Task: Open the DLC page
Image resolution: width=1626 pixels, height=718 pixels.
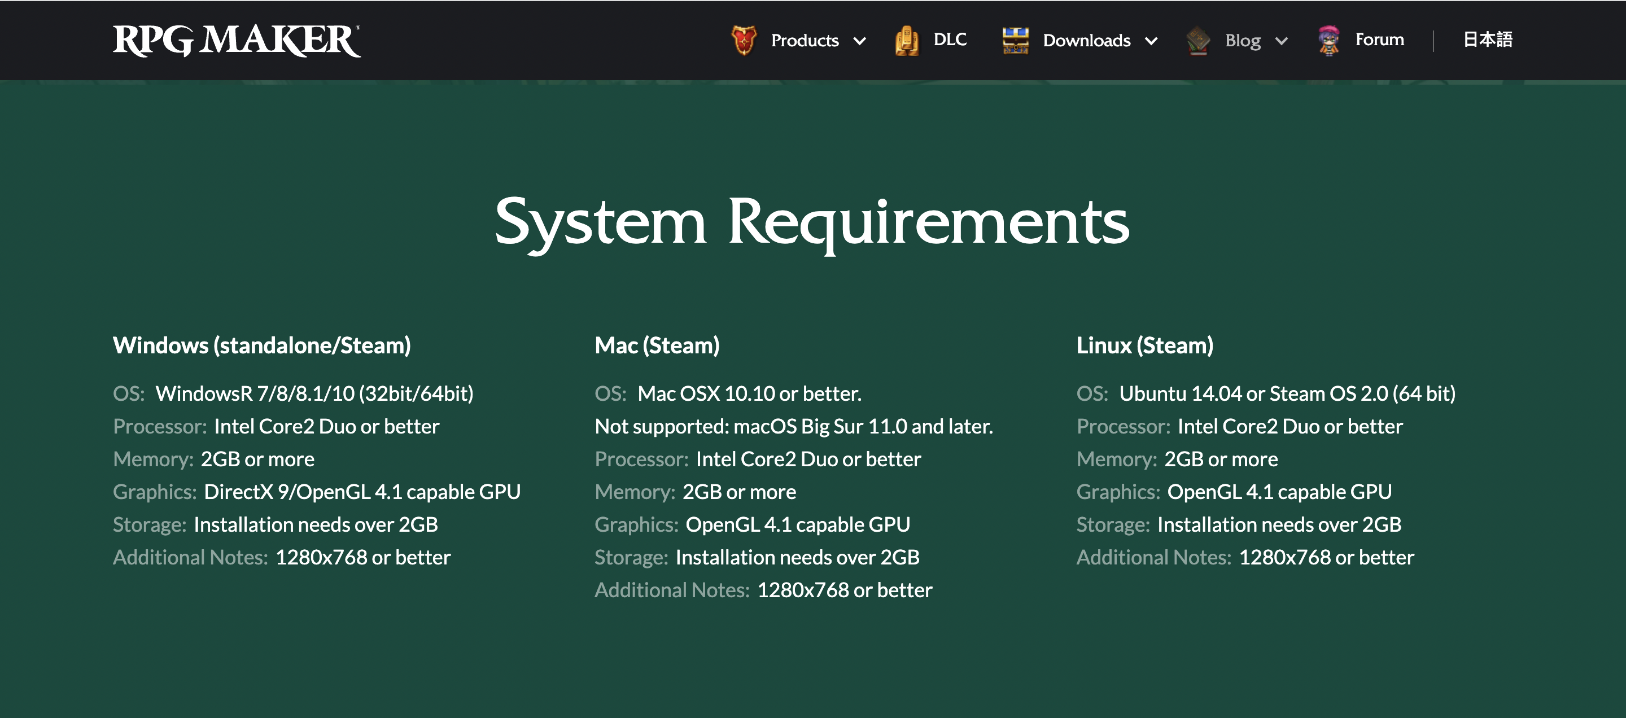Action: click(x=950, y=39)
